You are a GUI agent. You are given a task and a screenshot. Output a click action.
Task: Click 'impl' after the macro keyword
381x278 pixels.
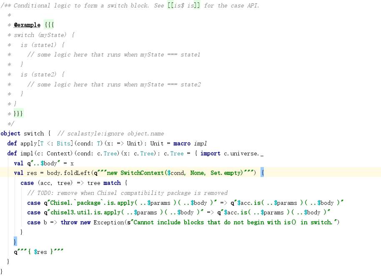pos(200,143)
